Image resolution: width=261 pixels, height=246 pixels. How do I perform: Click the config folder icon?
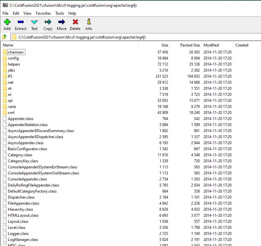coord(5,58)
